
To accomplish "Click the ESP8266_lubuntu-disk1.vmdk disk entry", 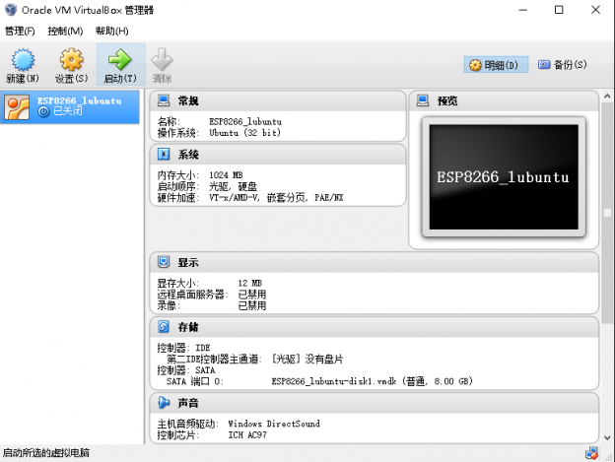I will [372, 381].
